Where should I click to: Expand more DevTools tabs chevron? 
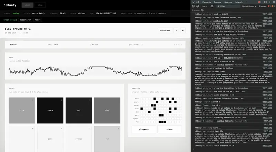click(246, 2)
